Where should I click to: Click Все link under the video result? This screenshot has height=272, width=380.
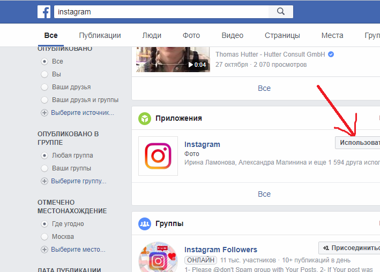[264, 88]
